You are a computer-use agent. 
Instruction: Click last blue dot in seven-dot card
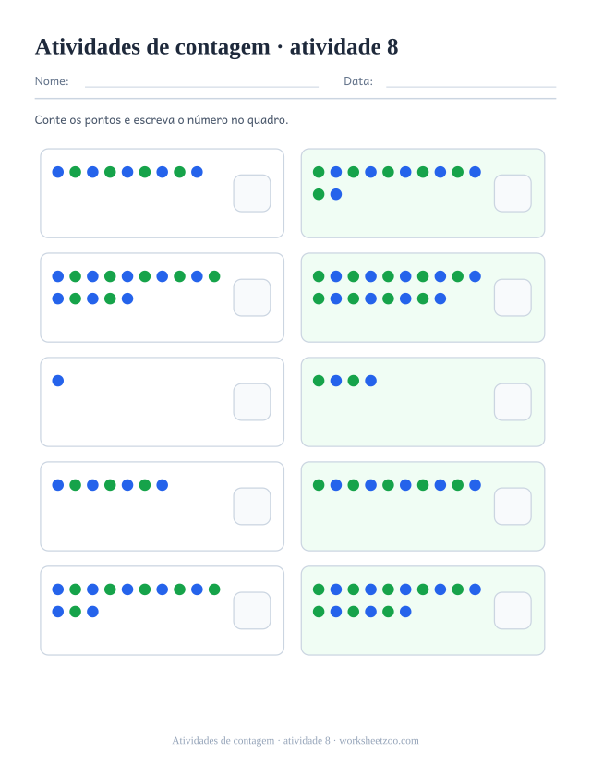(163, 485)
